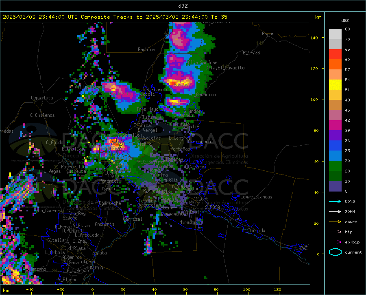Click the TUNUYAN place label
The image size is (366, 295).
94,268
